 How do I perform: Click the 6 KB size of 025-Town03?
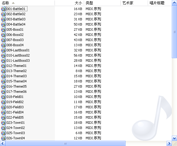[x=79, y=133]
